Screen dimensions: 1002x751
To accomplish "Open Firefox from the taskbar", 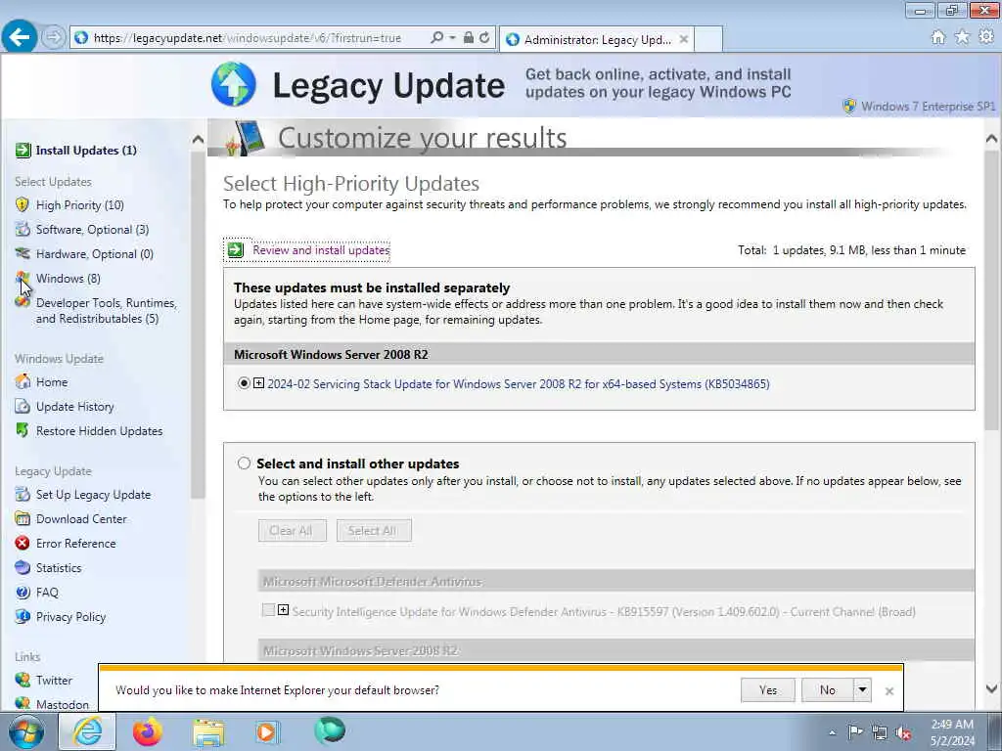I will click(x=148, y=731).
